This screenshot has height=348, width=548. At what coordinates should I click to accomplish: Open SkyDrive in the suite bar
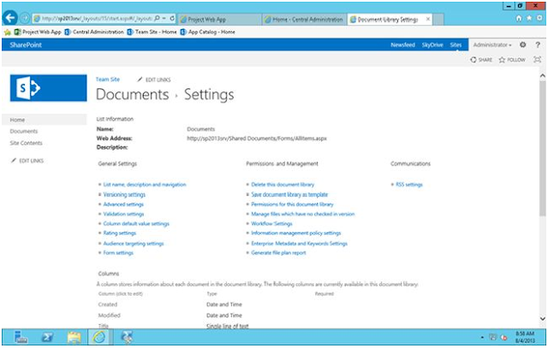coord(432,45)
